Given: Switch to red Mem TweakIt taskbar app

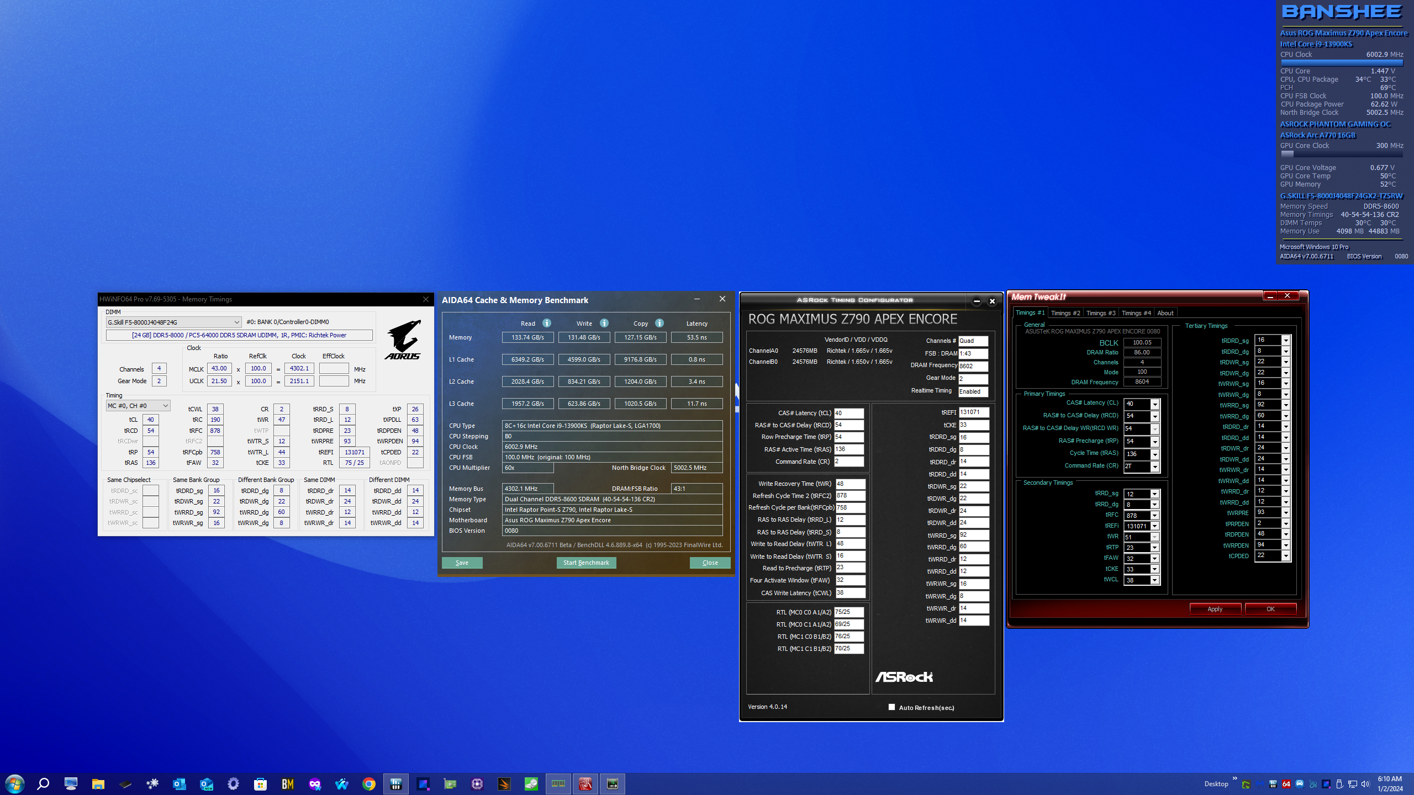Looking at the screenshot, I should click(x=585, y=784).
